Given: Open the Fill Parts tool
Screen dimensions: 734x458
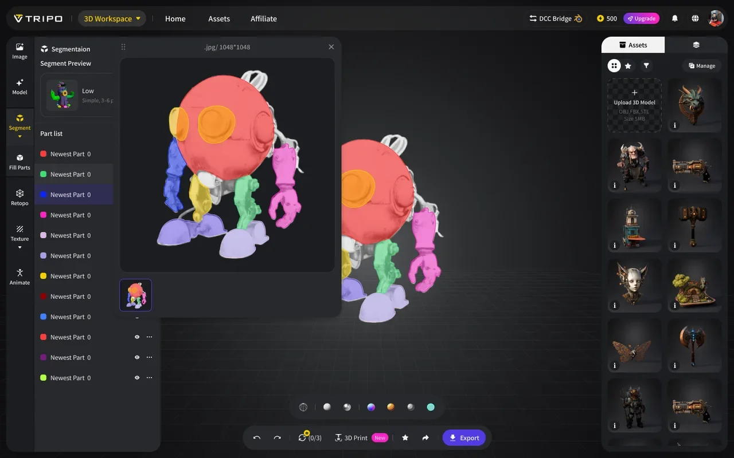Looking at the screenshot, I should (19, 162).
